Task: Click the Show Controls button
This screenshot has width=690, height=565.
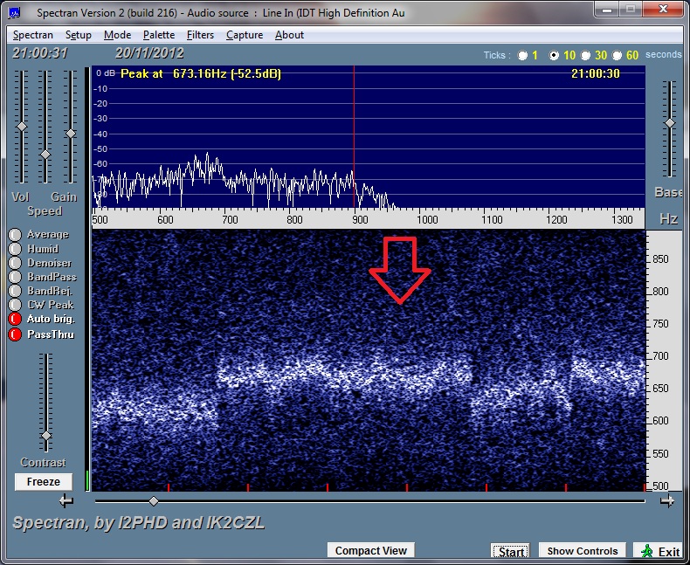Action: click(x=582, y=551)
